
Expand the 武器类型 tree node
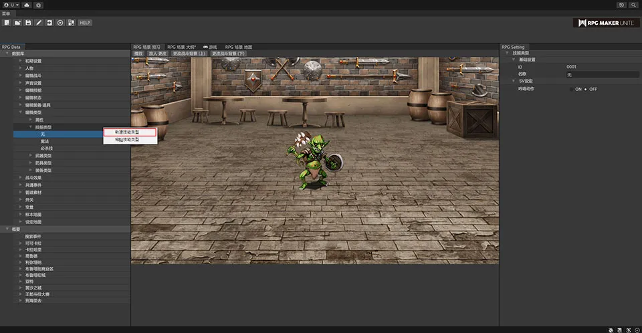pyautogui.click(x=31, y=155)
